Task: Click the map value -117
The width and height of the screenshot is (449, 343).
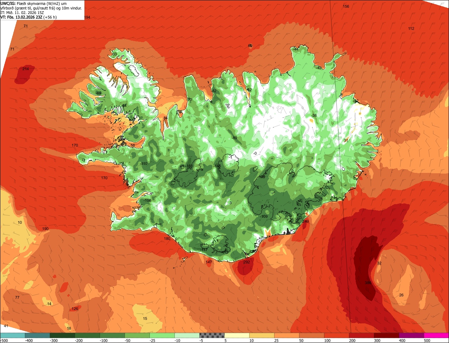Action: (205, 250)
